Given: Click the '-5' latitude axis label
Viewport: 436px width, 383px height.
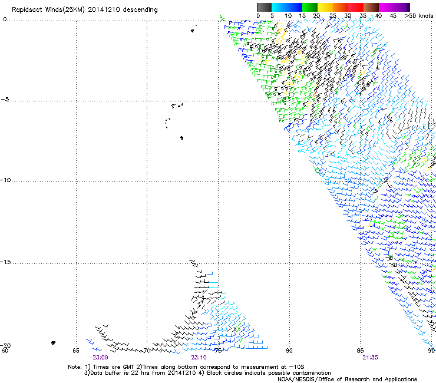Looking at the screenshot, I should click(5, 100).
